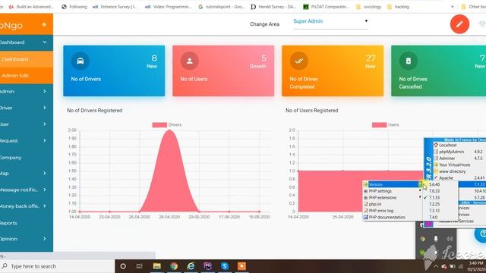Click highlighted Version menu item
The image size is (486, 273).
pos(393,184)
